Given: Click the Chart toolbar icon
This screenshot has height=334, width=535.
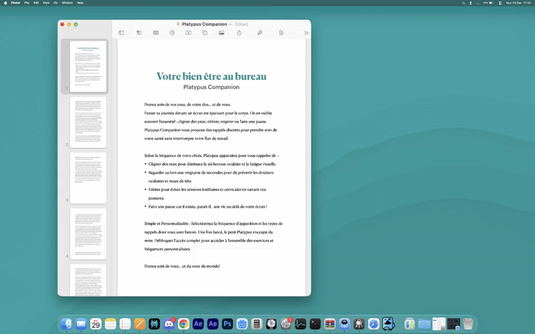Looking at the screenshot, I should 172,33.
